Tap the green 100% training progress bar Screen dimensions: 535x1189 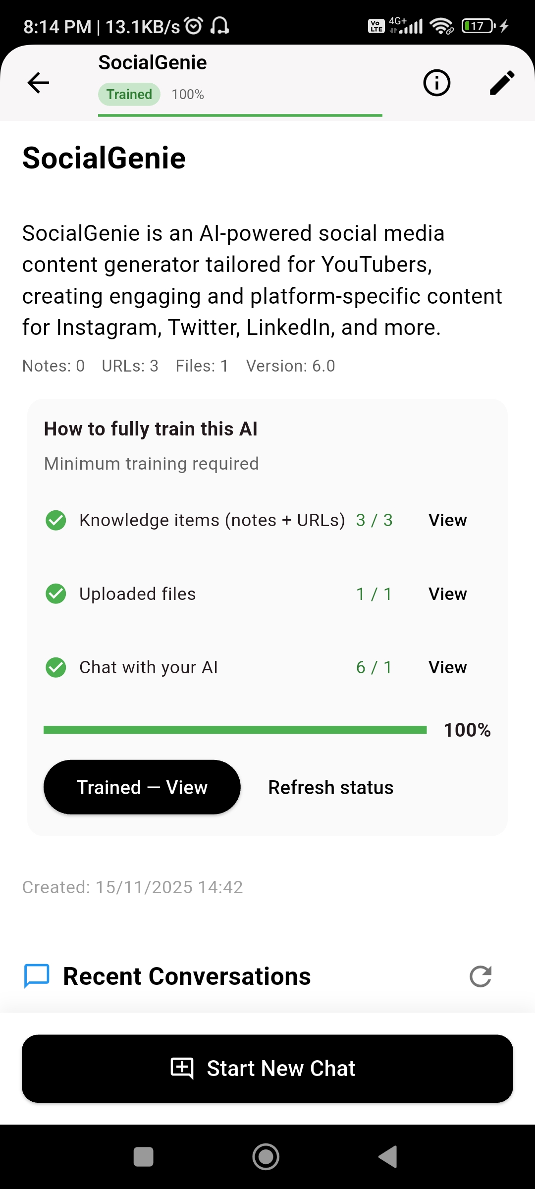click(235, 729)
